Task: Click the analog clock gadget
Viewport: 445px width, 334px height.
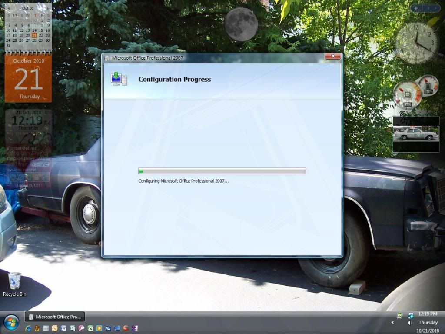Action: click(416, 43)
